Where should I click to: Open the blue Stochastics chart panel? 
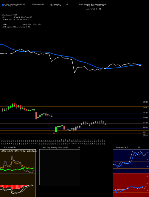131,161
